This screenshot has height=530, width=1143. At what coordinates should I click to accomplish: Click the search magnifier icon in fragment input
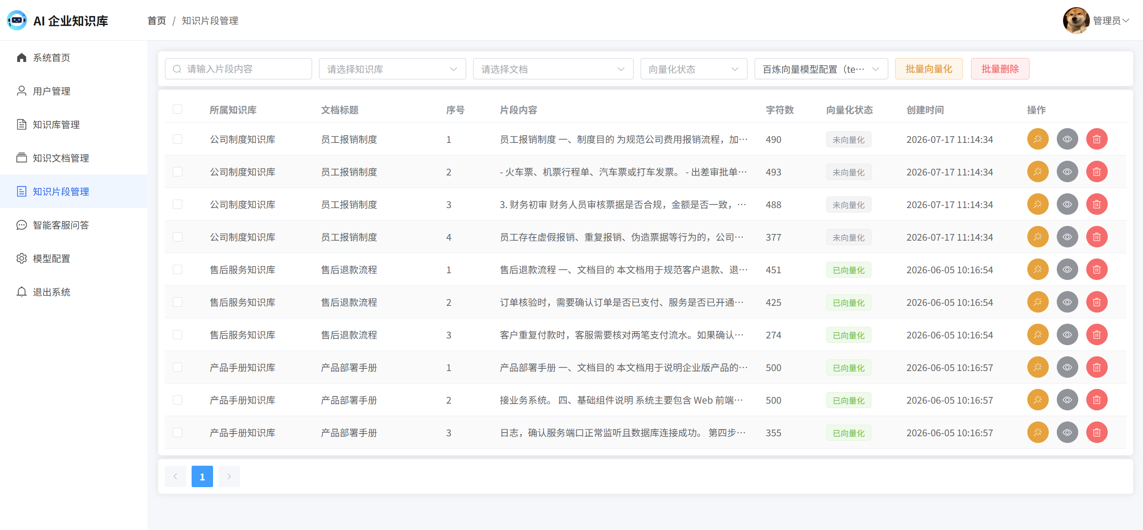click(177, 69)
